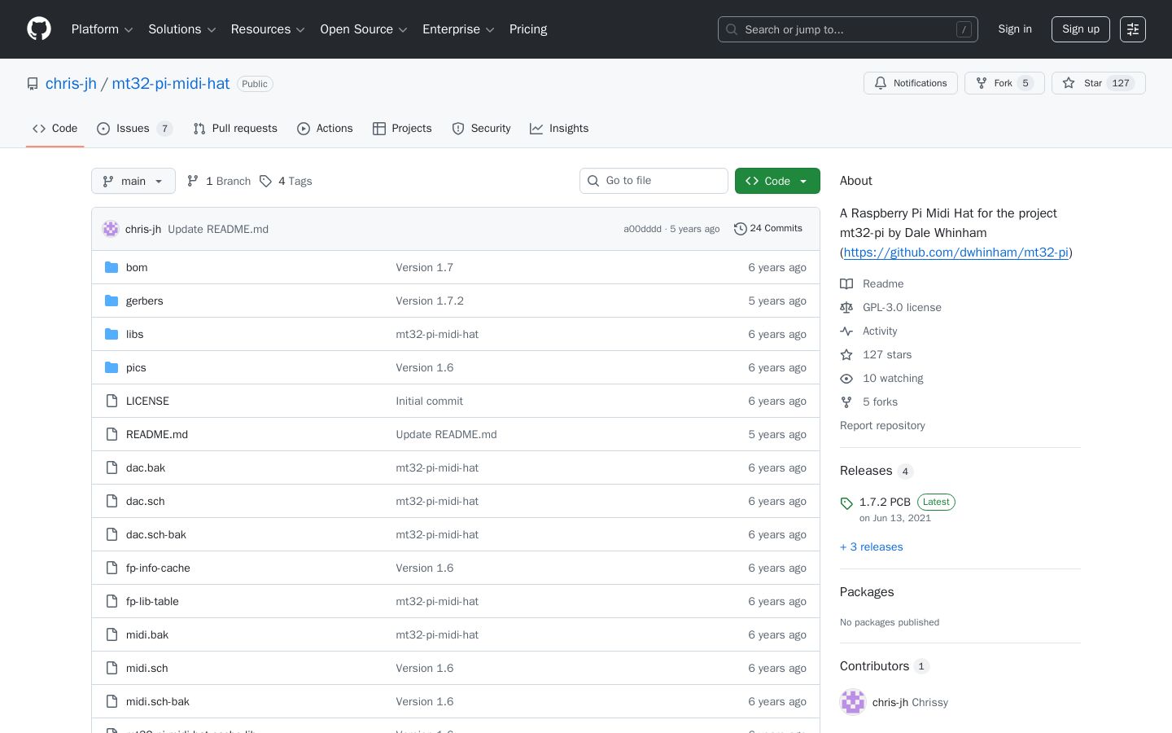Click the repository icon before chris-jh

pos(33,84)
